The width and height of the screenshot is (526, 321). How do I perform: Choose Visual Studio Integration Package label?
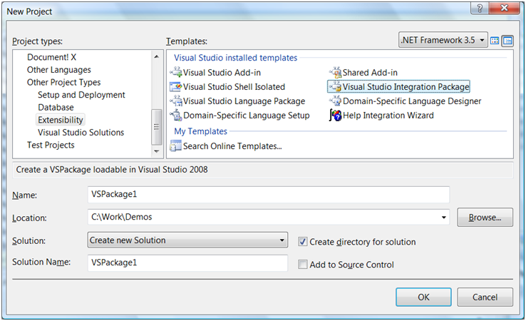pyautogui.click(x=406, y=86)
